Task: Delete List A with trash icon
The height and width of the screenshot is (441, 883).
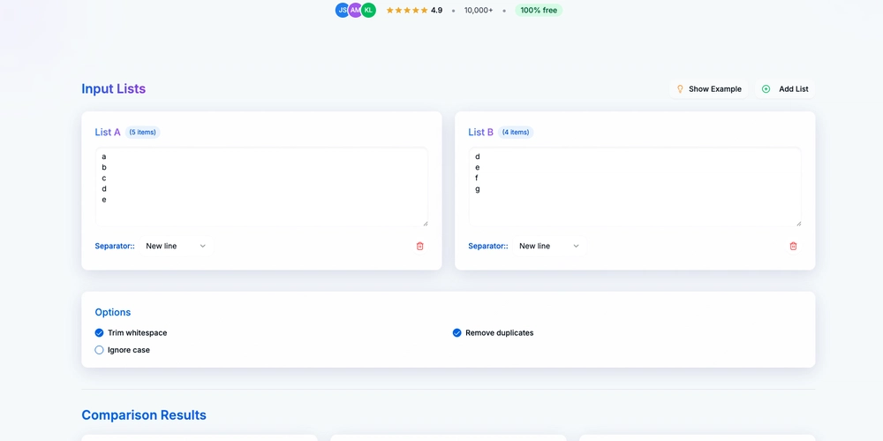Action: (x=419, y=246)
